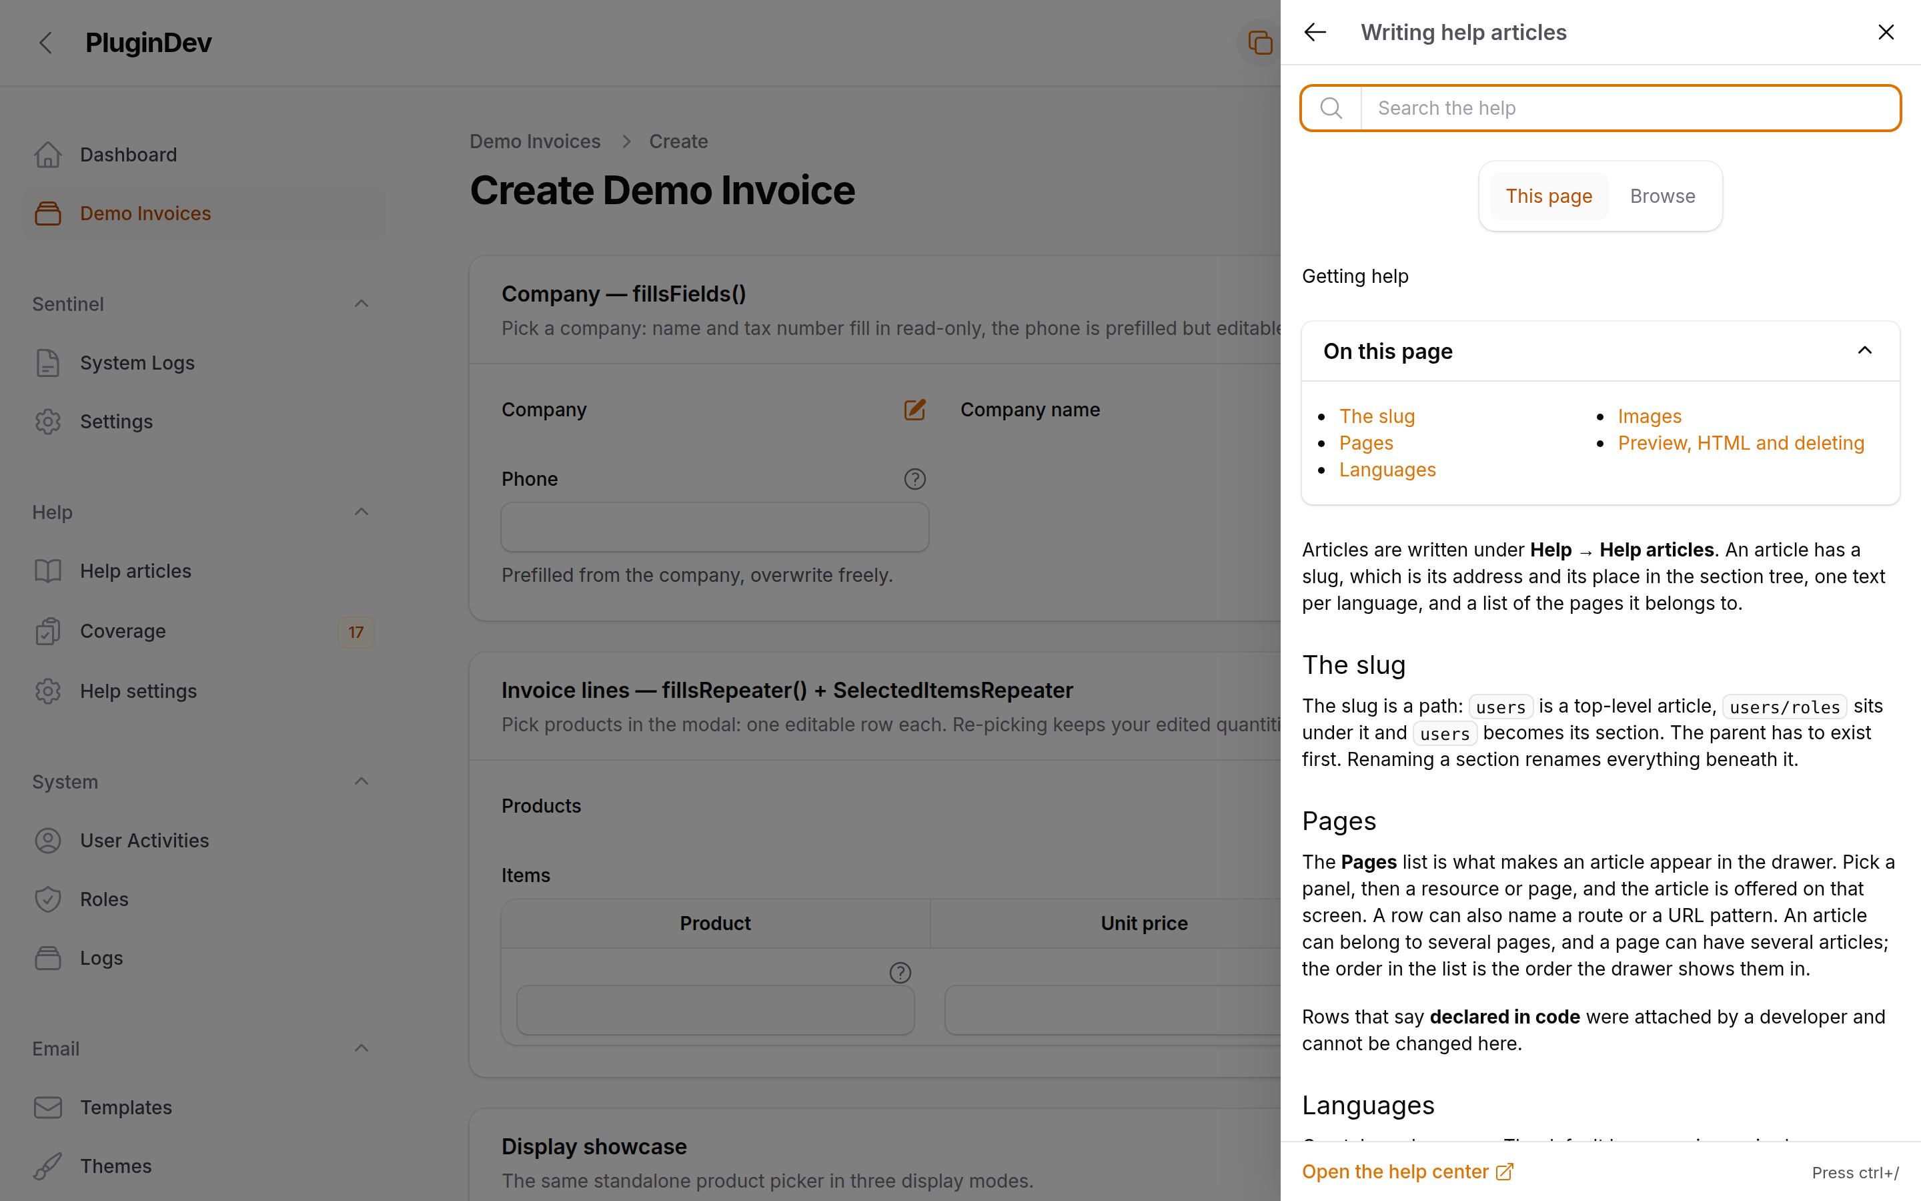The image size is (1921, 1201).
Task: Click the Sentinel Settings gear icon
Action: click(47, 422)
